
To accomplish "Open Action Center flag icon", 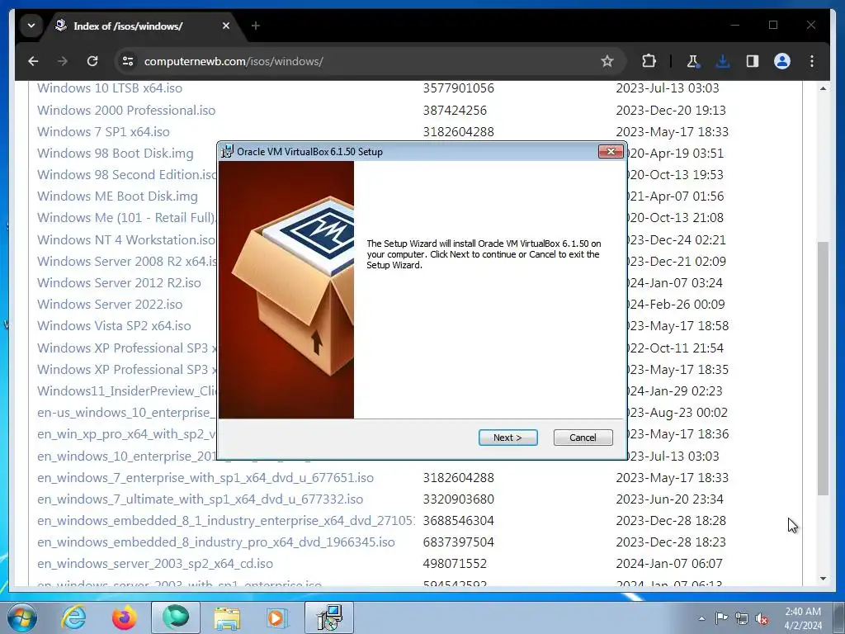I will (721, 618).
